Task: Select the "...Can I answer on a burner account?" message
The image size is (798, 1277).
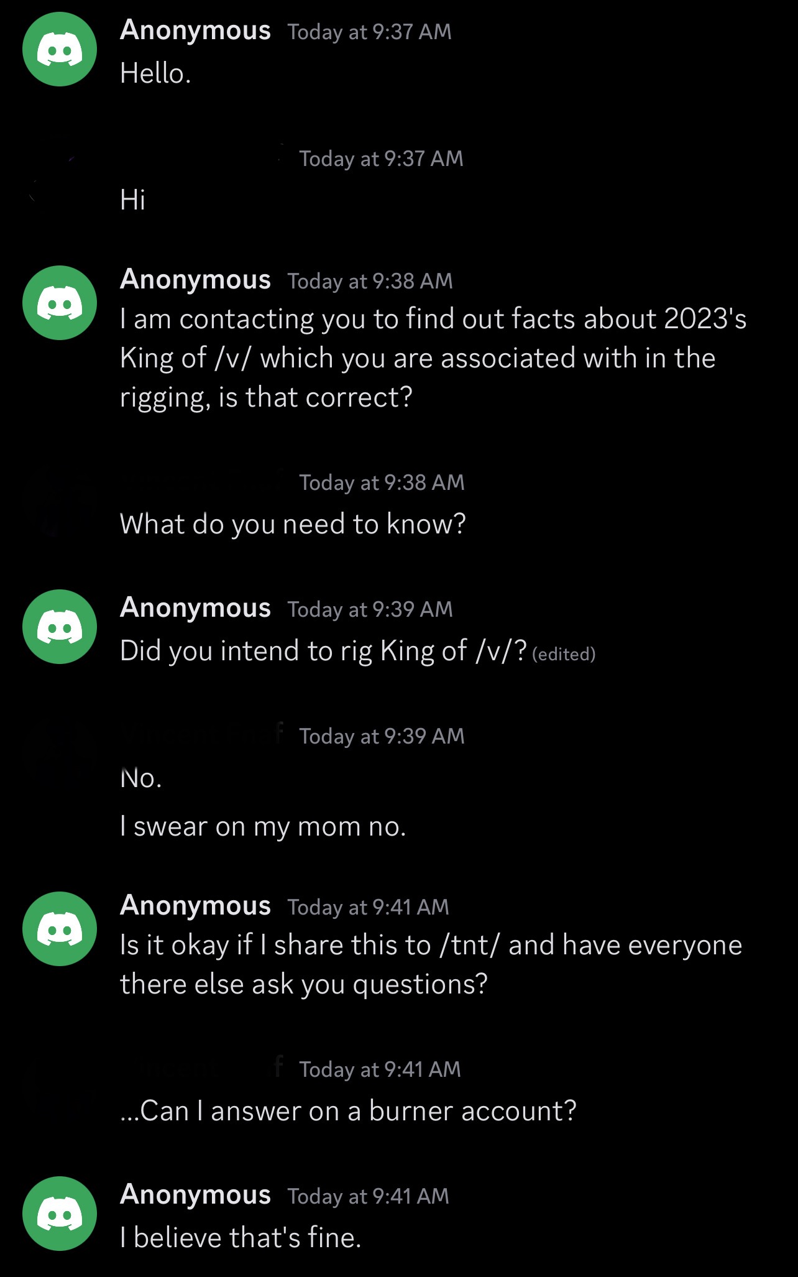Action: [348, 1111]
